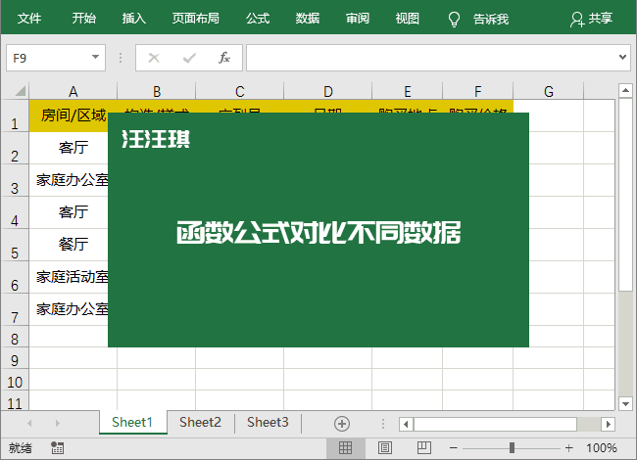Image resolution: width=637 pixels, height=460 pixels.
Task: Click the macro recording icon in status bar
Action: 57,448
